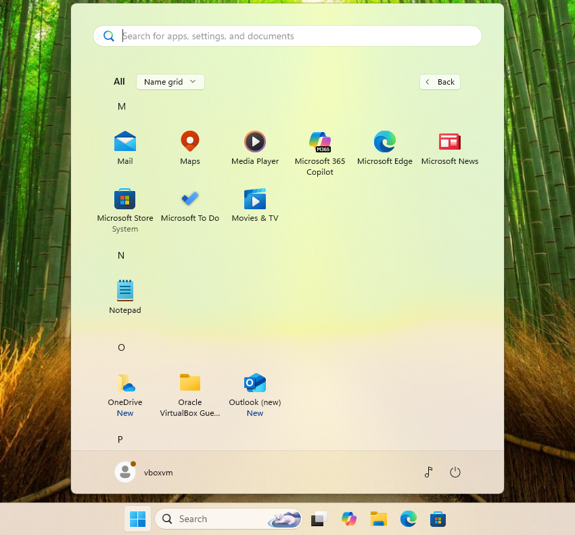Image resolution: width=575 pixels, height=535 pixels.
Task: Click the taskbar Search box
Action: [x=229, y=519]
